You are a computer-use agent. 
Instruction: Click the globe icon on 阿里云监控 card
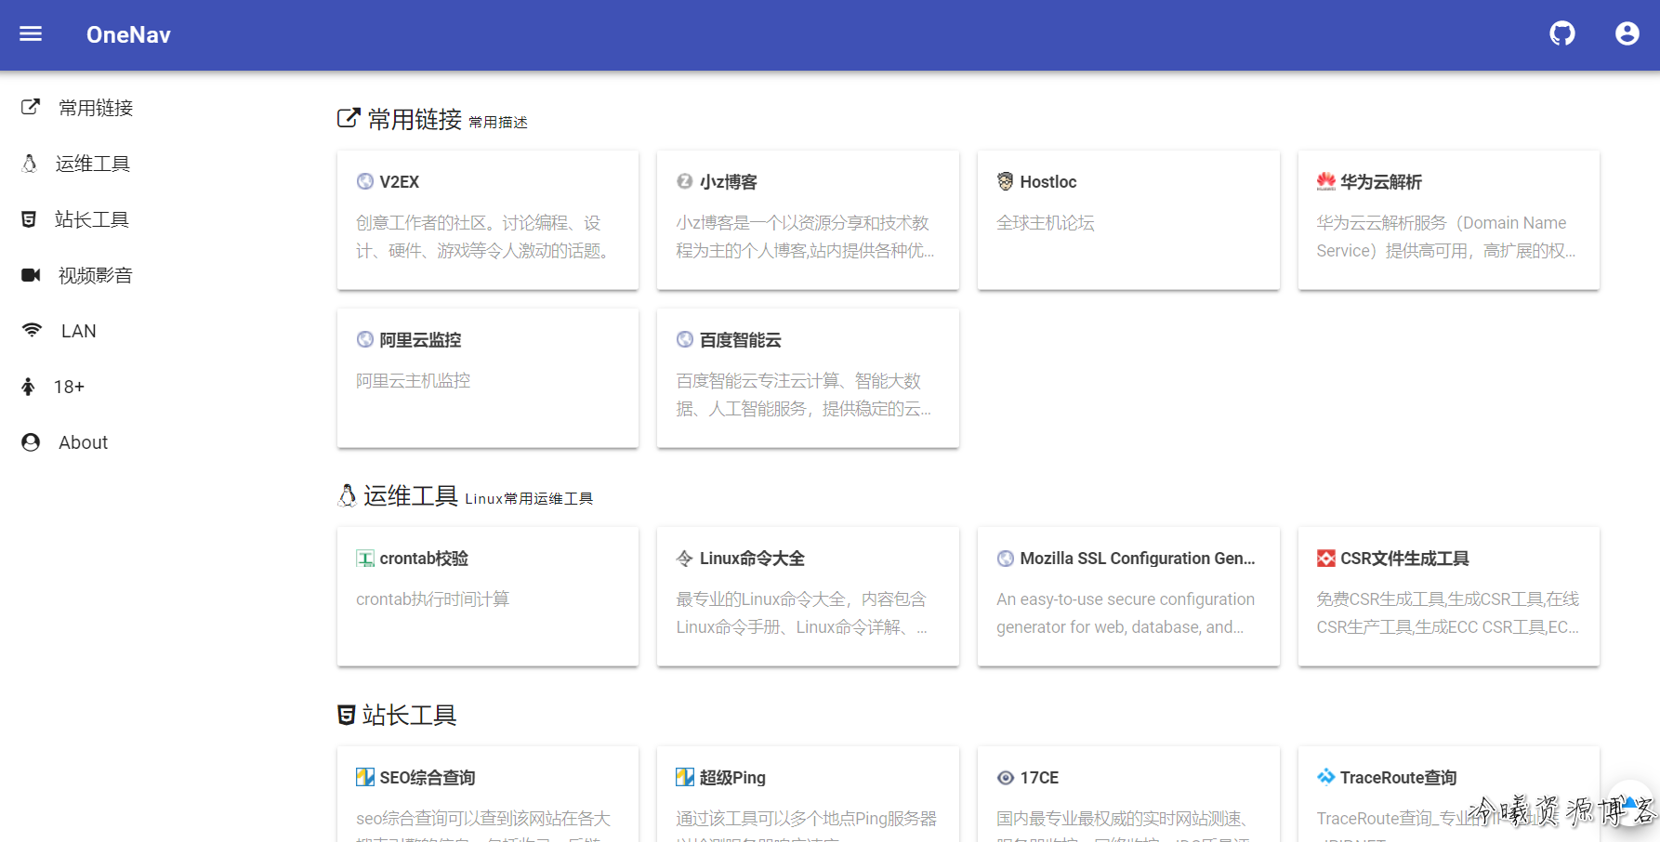(365, 339)
